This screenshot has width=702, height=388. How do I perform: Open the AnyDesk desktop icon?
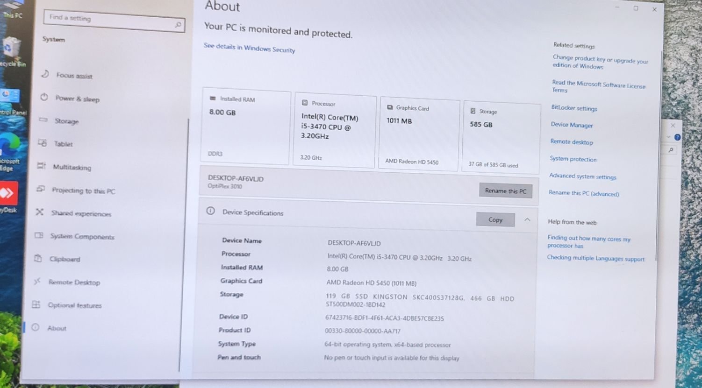[9, 197]
